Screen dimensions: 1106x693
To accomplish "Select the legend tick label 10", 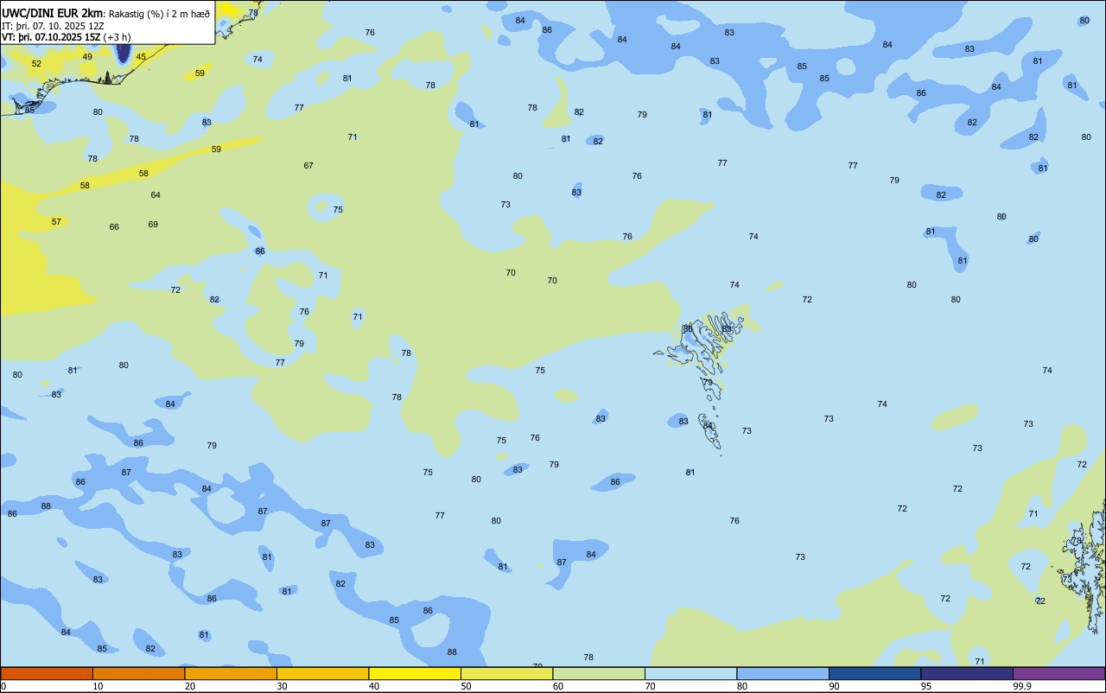I will click(x=99, y=686).
